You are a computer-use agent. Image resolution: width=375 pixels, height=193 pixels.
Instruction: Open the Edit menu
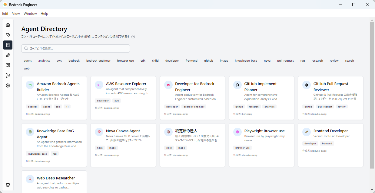coord(5,14)
